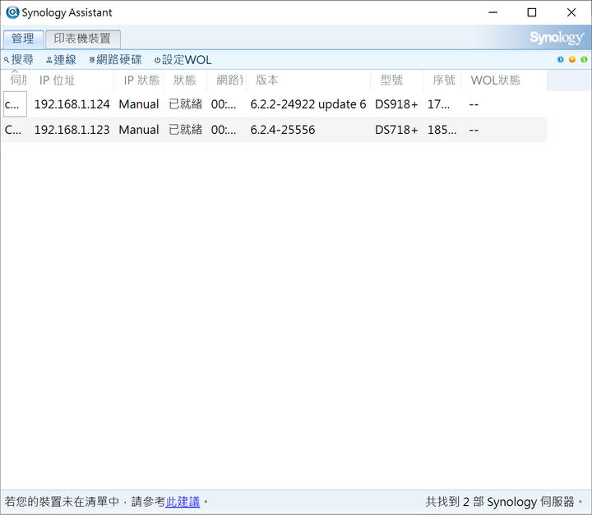The width and height of the screenshot is (592, 515).
Task: Click the Synology Assistant title bar icon
Action: (12, 12)
